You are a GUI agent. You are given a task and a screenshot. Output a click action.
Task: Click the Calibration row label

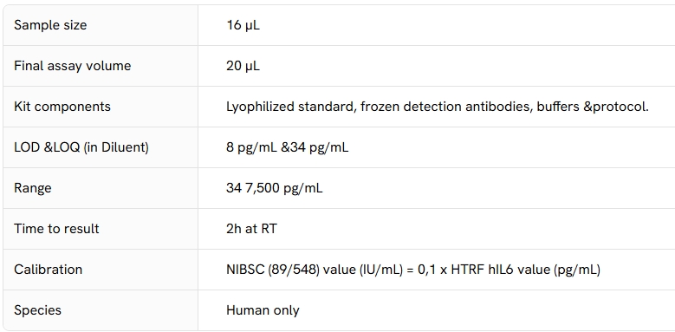point(48,269)
